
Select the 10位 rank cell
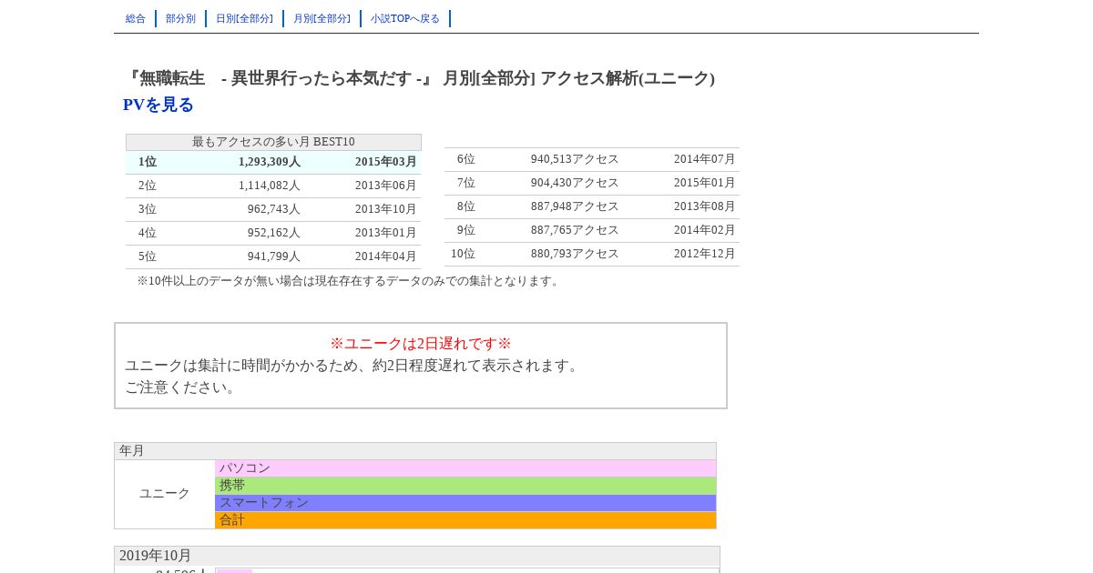pyautogui.click(x=464, y=254)
